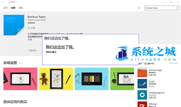181x107 pixels.
Task: Switch to the 游戏 tab
Action: [21, 8]
